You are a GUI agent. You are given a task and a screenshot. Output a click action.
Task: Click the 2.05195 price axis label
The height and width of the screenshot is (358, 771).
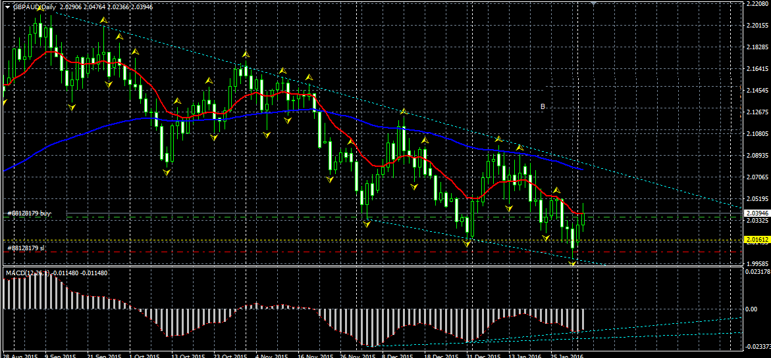pyautogui.click(x=757, y=198)
